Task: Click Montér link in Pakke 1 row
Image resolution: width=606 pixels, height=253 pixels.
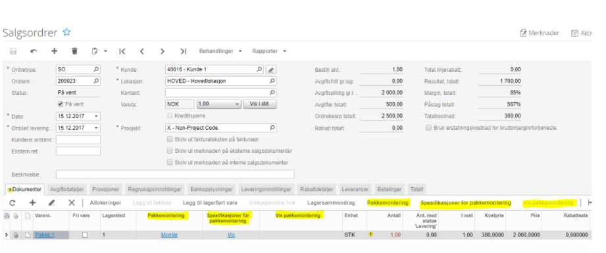Action: coord(169,235)
